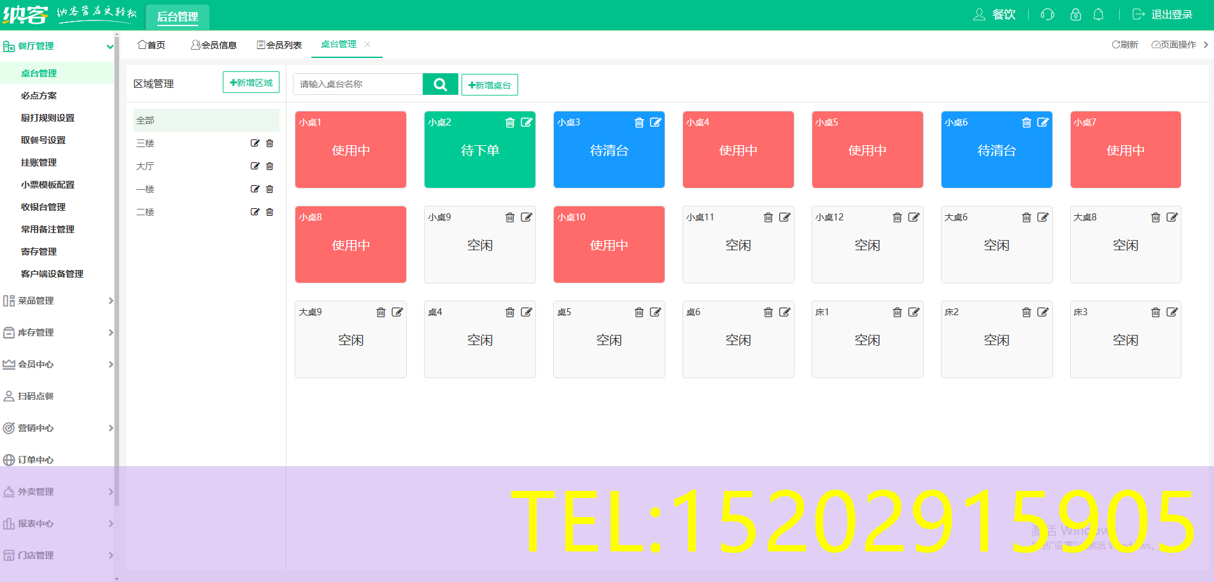
Task: Edit table 大桌9 with pencil icon
Action: [397, 313]
